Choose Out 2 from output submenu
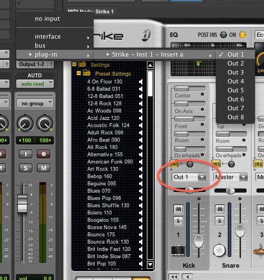Viewport: 264px width, 280px height. pos(235,63)
